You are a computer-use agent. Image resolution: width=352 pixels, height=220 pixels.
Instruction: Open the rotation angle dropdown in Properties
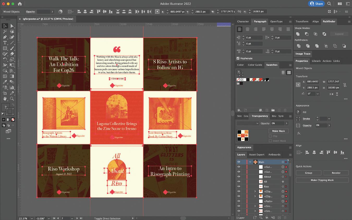(317, 94)
